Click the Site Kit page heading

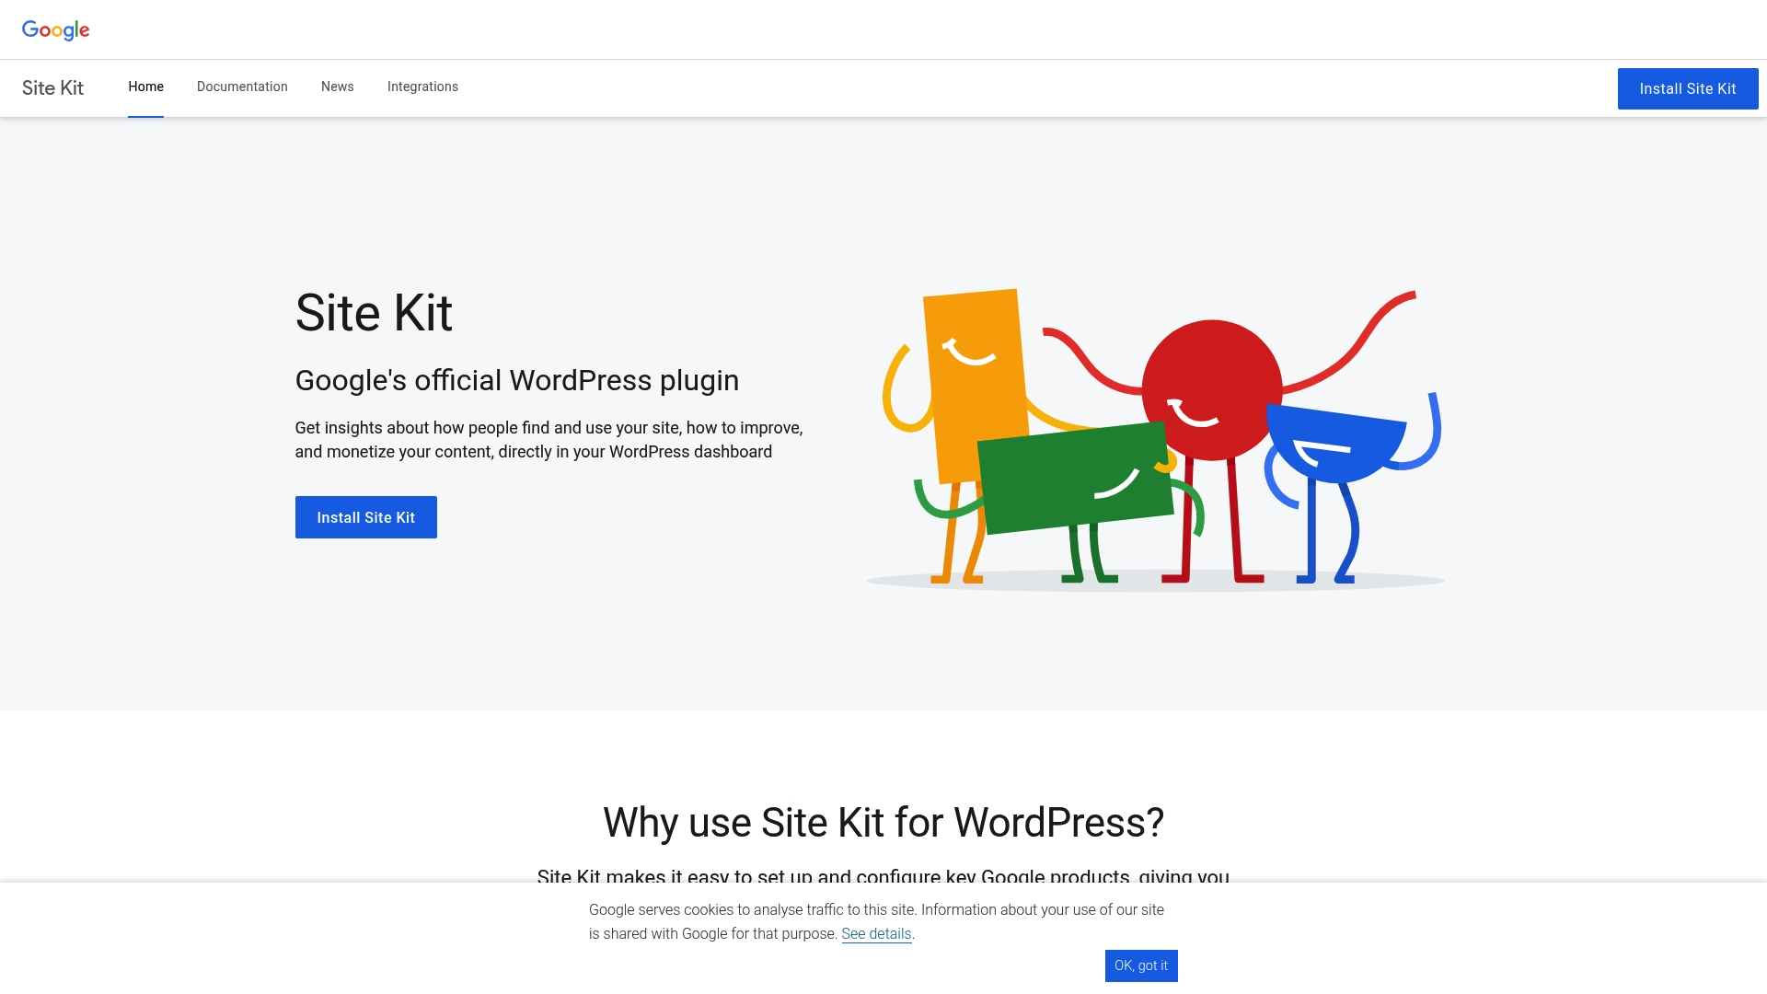(x=374, y=313)
